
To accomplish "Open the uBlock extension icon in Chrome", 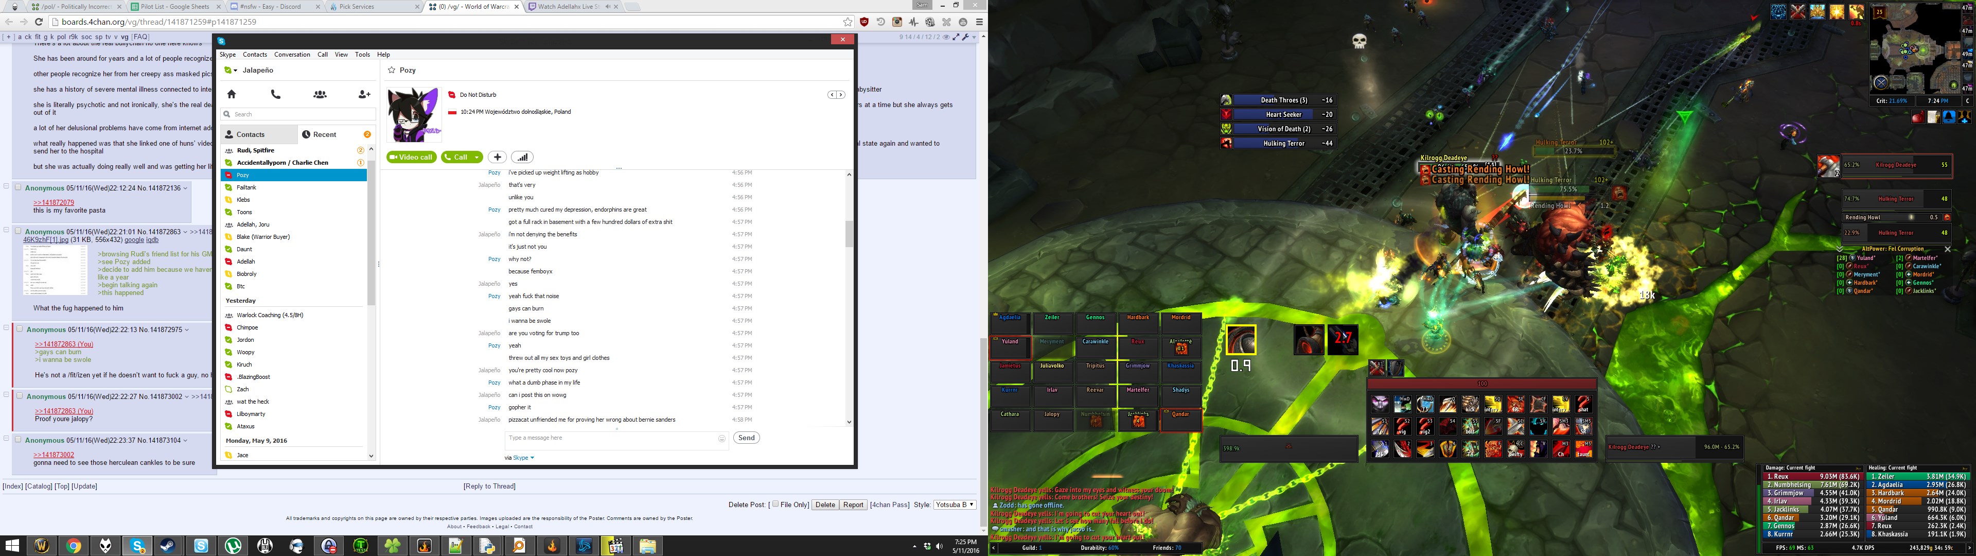I will click(x=864, y=22).
